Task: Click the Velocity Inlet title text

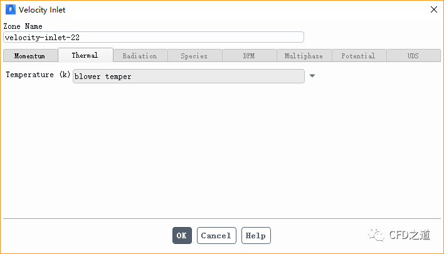Action: pyautogui.click(x=42, y=9)
